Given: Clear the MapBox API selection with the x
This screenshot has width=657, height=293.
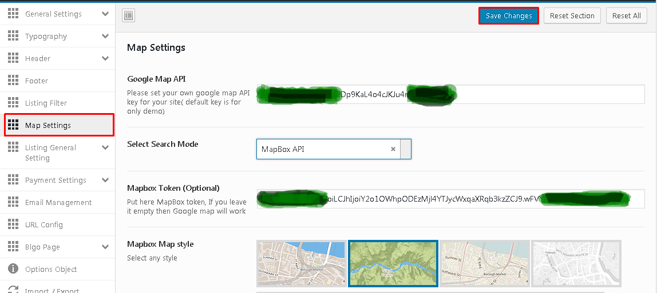Looking at the screenshot, I should (393, 149).
